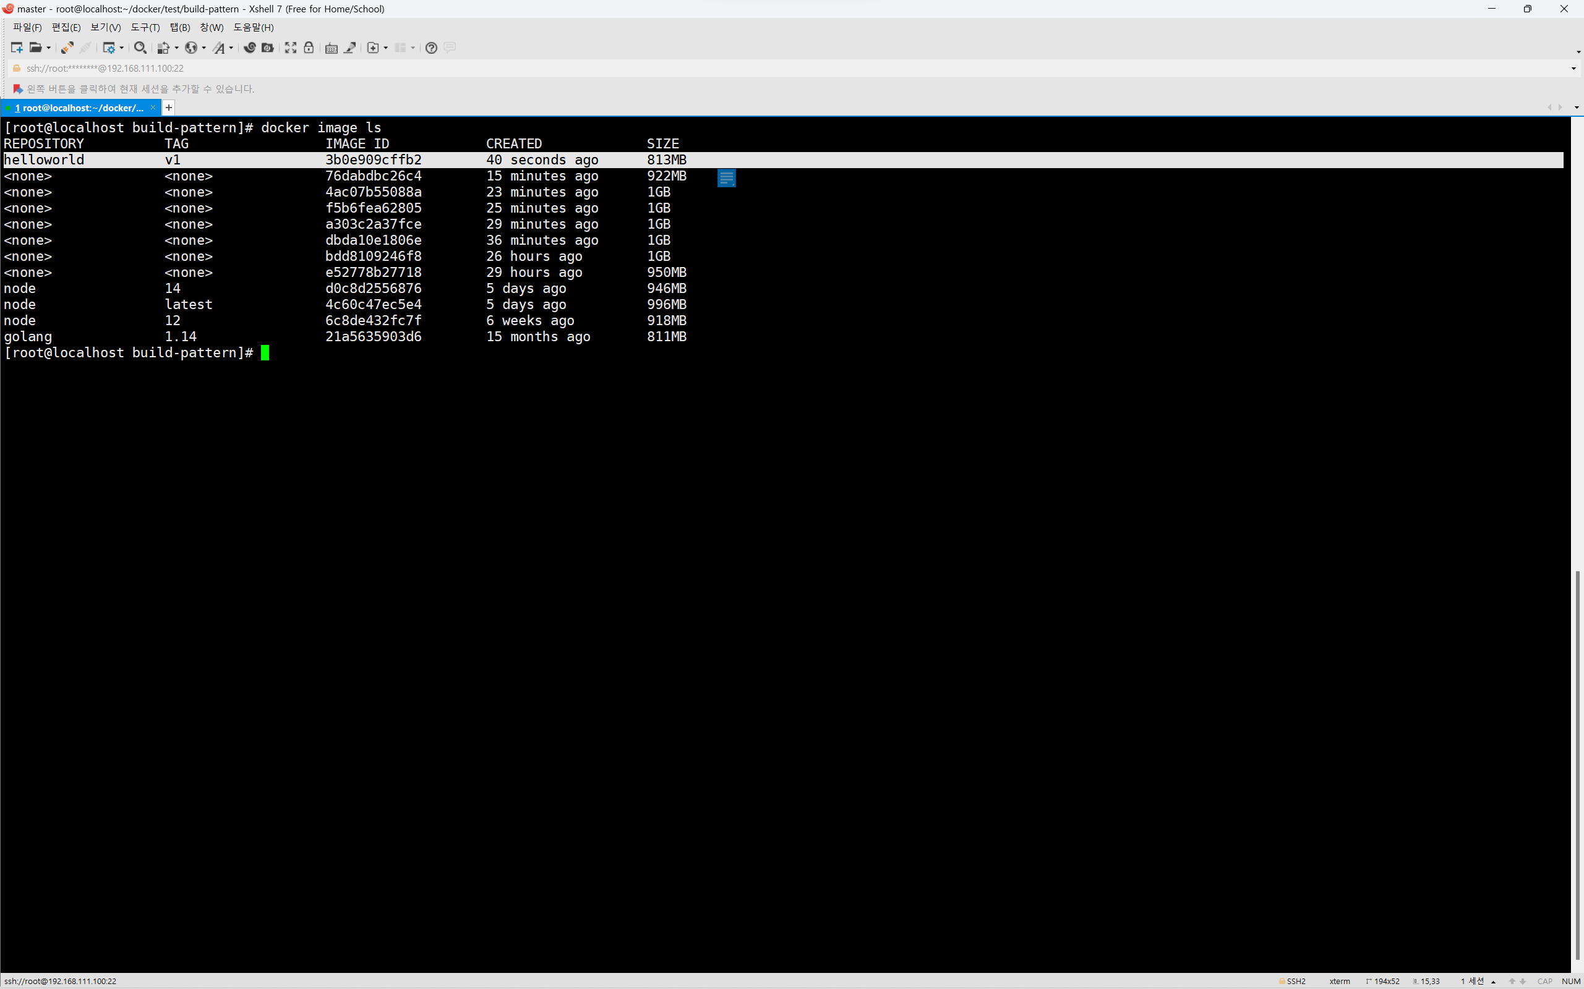Screen dimensions: 1584x989
Task: Expand the font options dropdown arrow
Action: pos(231,48)
